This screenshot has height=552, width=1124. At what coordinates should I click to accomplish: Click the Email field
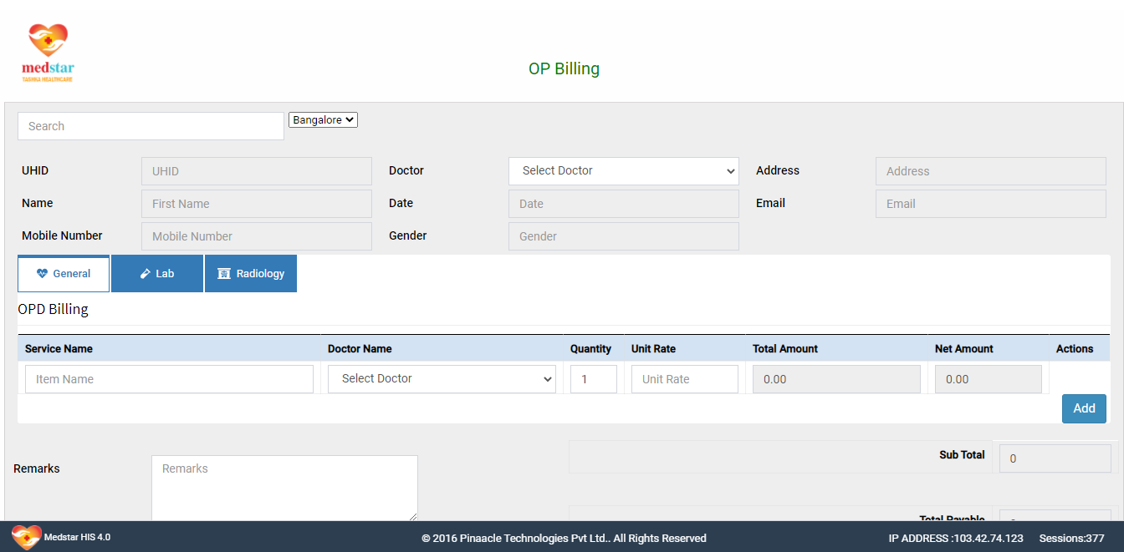(990, 204)
